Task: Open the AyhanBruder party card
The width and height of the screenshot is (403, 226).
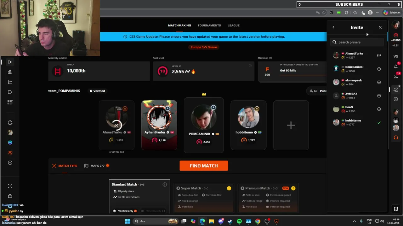Action: pyautogui.click(x=159, y=125)
